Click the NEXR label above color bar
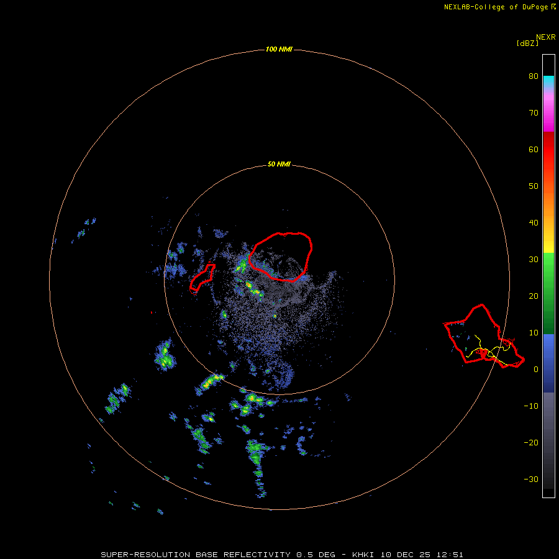The image size is (559, 559). [x=546, y=37]
